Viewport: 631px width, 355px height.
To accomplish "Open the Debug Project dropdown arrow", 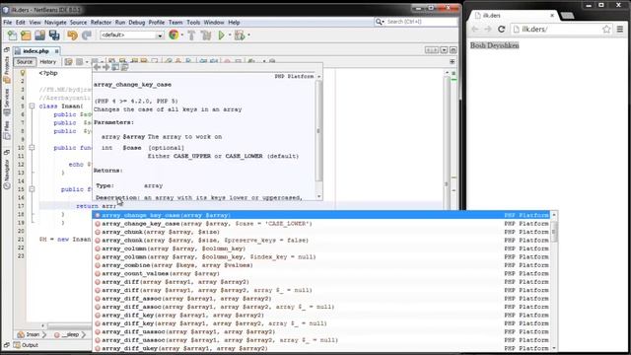I will click(248, 35).
